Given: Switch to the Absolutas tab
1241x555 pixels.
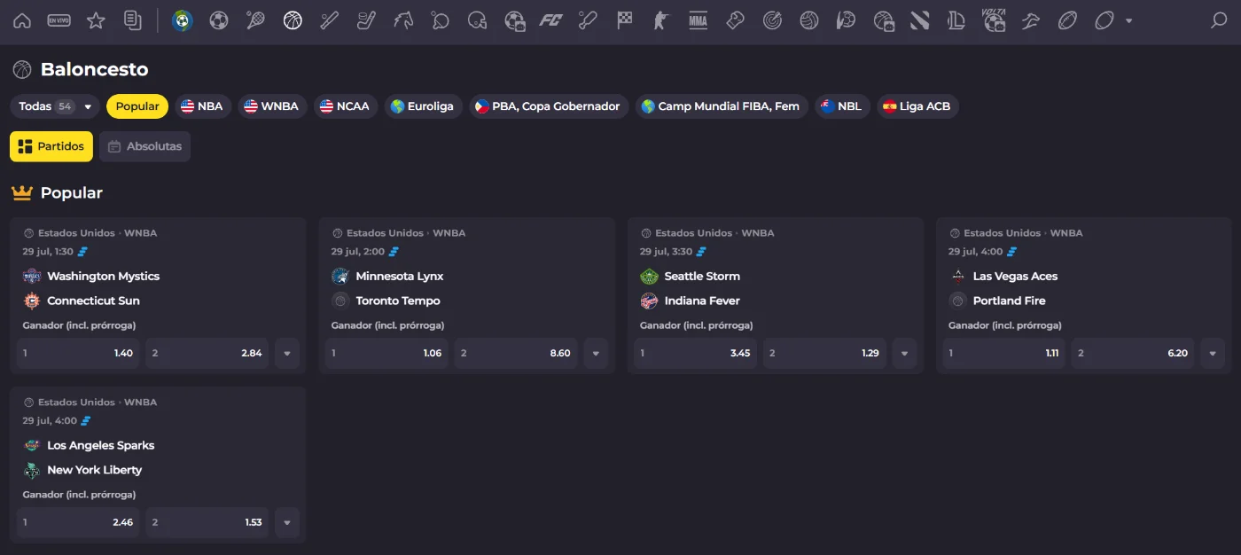Looking at the screenshot, I should [x=144, y=146].
